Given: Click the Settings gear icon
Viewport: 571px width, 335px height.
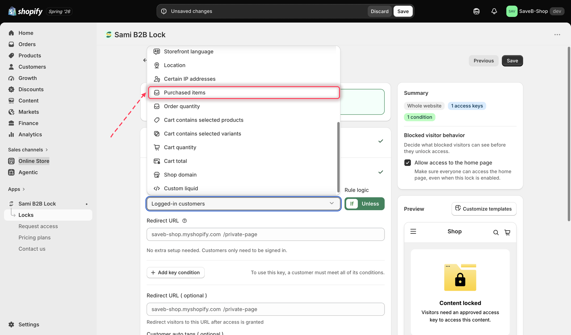Looking at the screenshot, I should pos(11,325).
